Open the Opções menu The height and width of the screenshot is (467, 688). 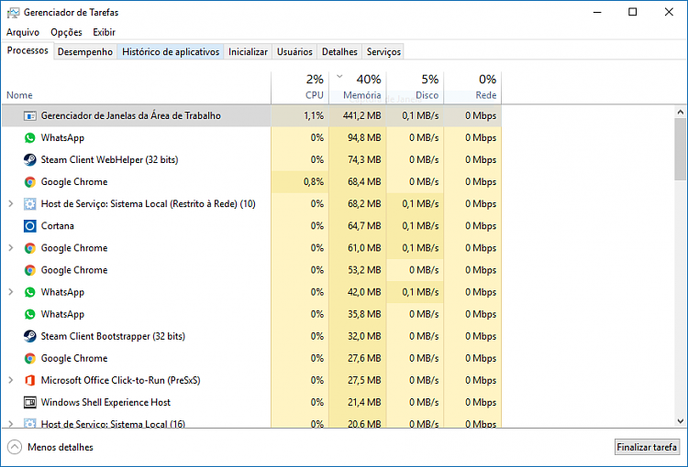(x=66, y=32)
